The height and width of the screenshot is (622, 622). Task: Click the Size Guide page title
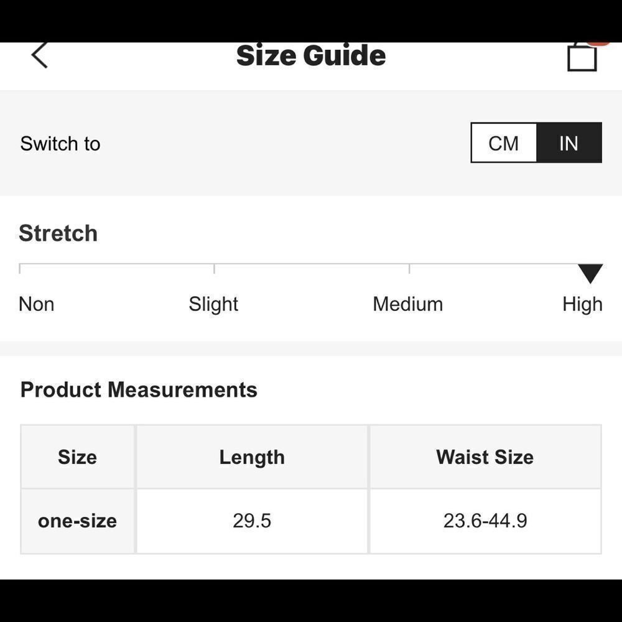[x=311, y=55]
